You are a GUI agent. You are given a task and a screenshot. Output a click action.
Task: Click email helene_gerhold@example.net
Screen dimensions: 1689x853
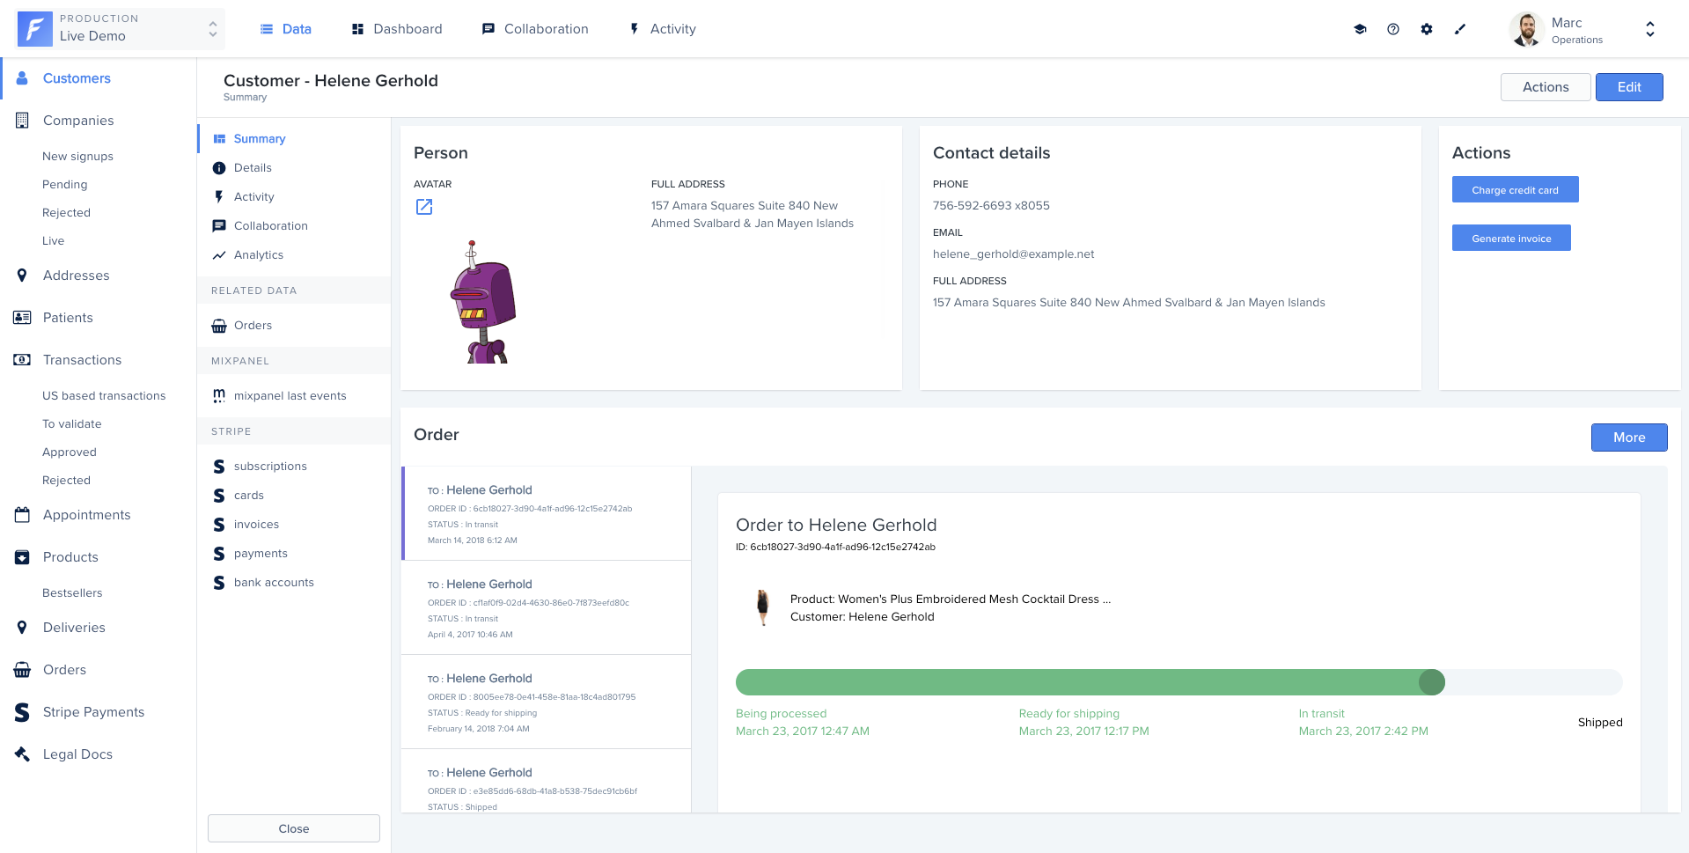click(x=1014, y=254)
